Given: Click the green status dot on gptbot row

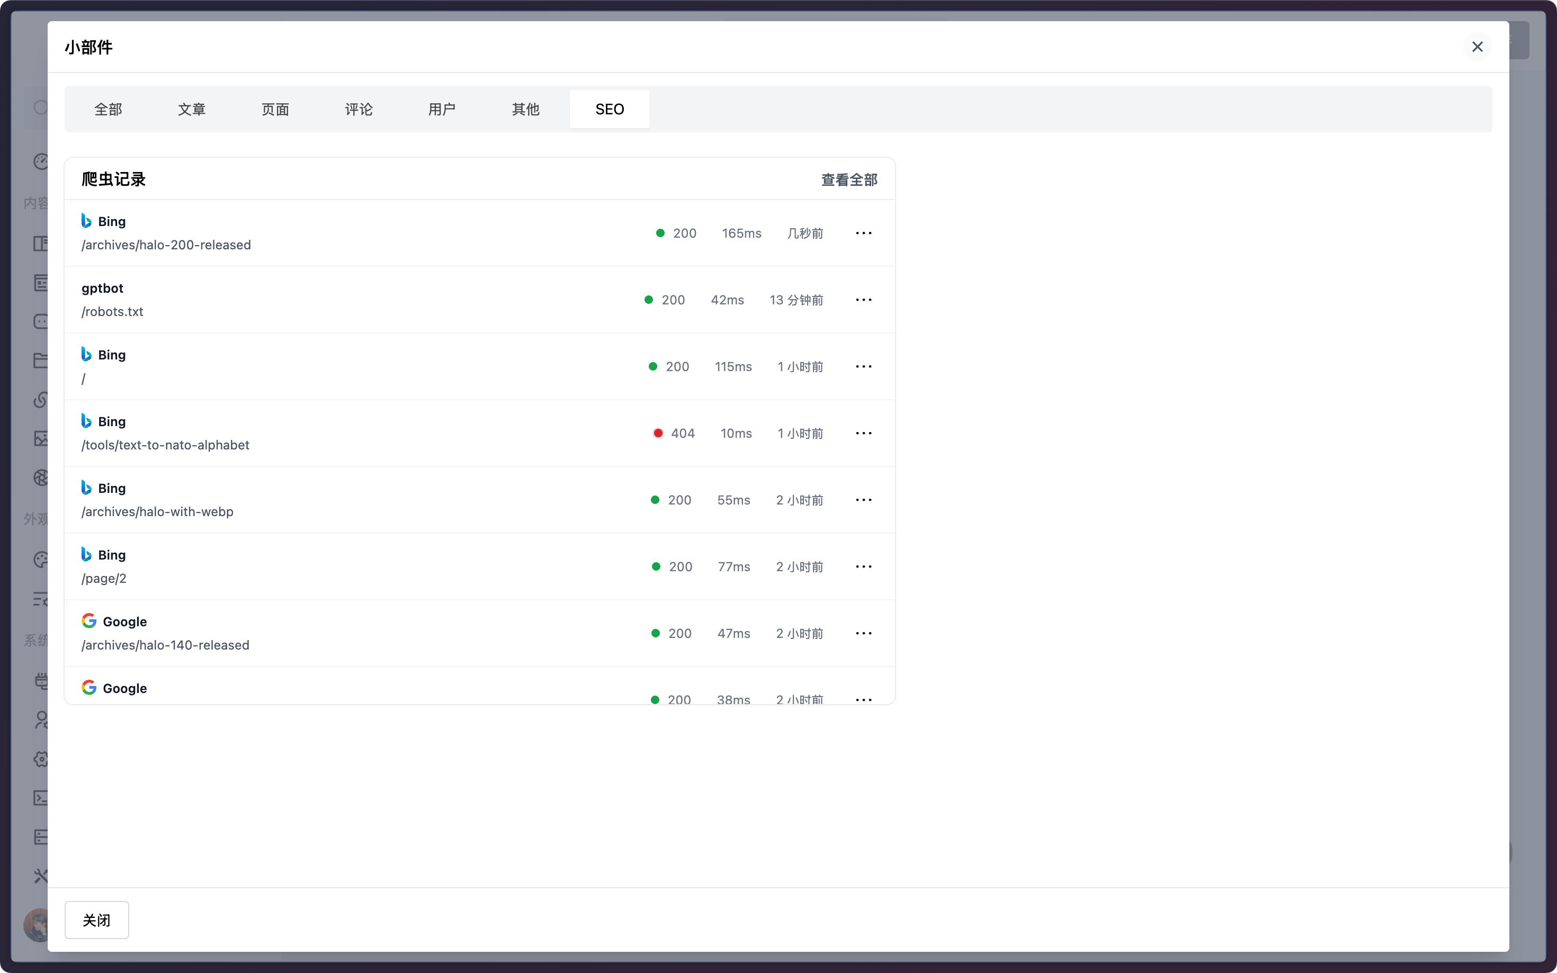Looking at the screenshot, I should 648,300.
